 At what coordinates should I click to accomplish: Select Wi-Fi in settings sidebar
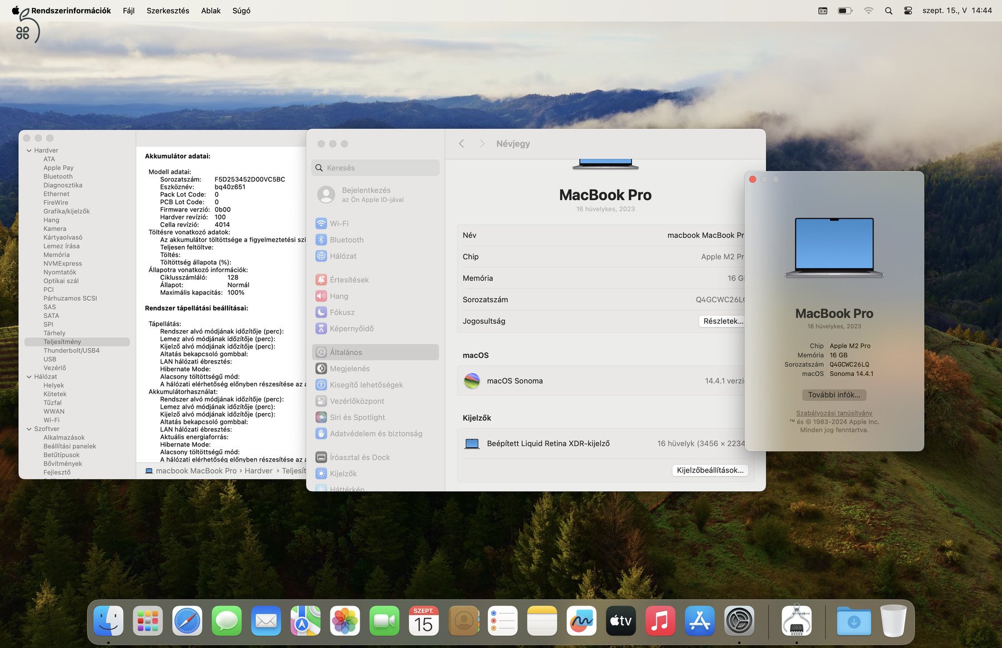tap(376, 224)
